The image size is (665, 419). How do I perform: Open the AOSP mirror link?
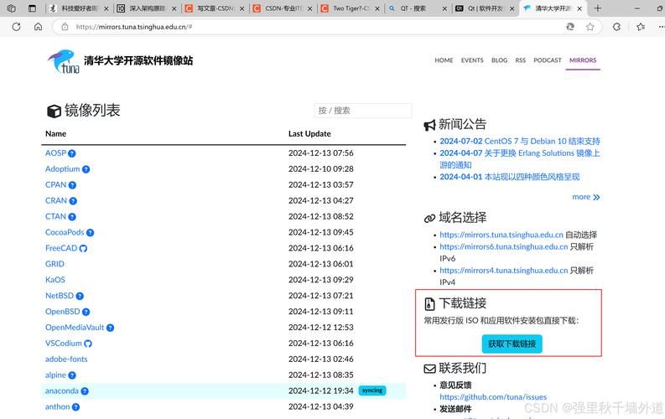click(55, 153)
